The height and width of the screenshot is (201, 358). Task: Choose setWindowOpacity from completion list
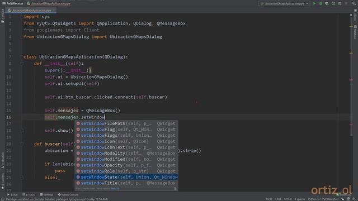126,165
